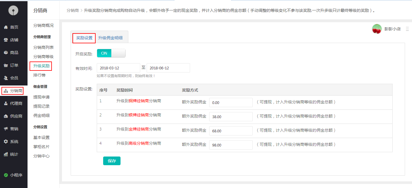This screenshot has height=188, width=412.
Task: Click the 彭彭小店 cherry avatar
Action: 377,29
